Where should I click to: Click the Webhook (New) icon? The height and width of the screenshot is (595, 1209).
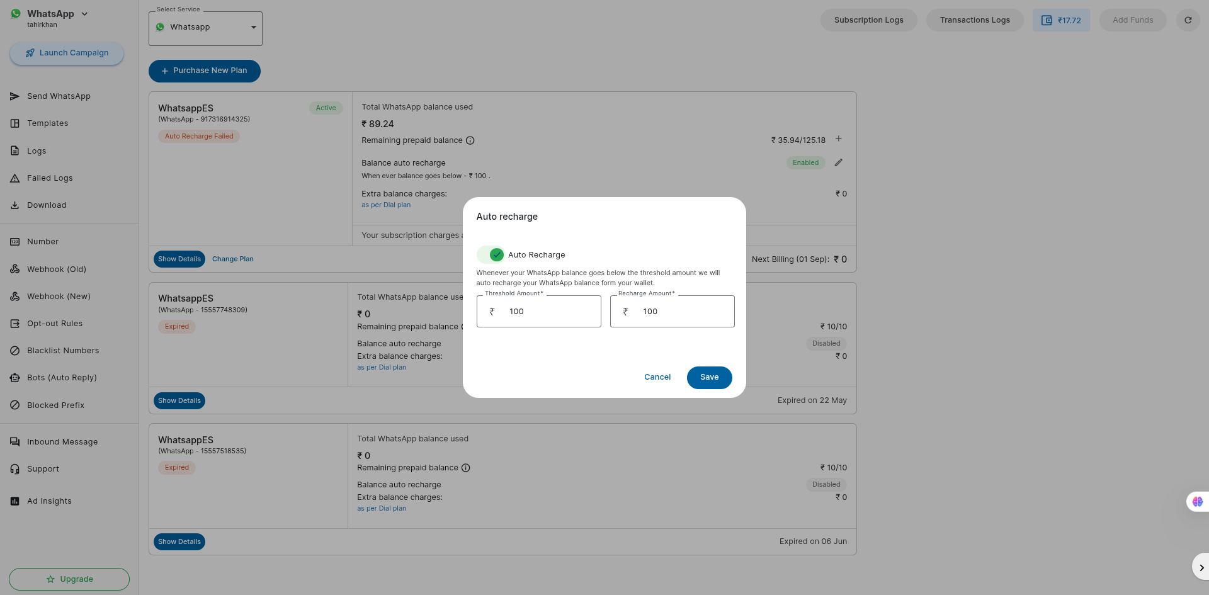pyautogui.click(x=14, y=297)
